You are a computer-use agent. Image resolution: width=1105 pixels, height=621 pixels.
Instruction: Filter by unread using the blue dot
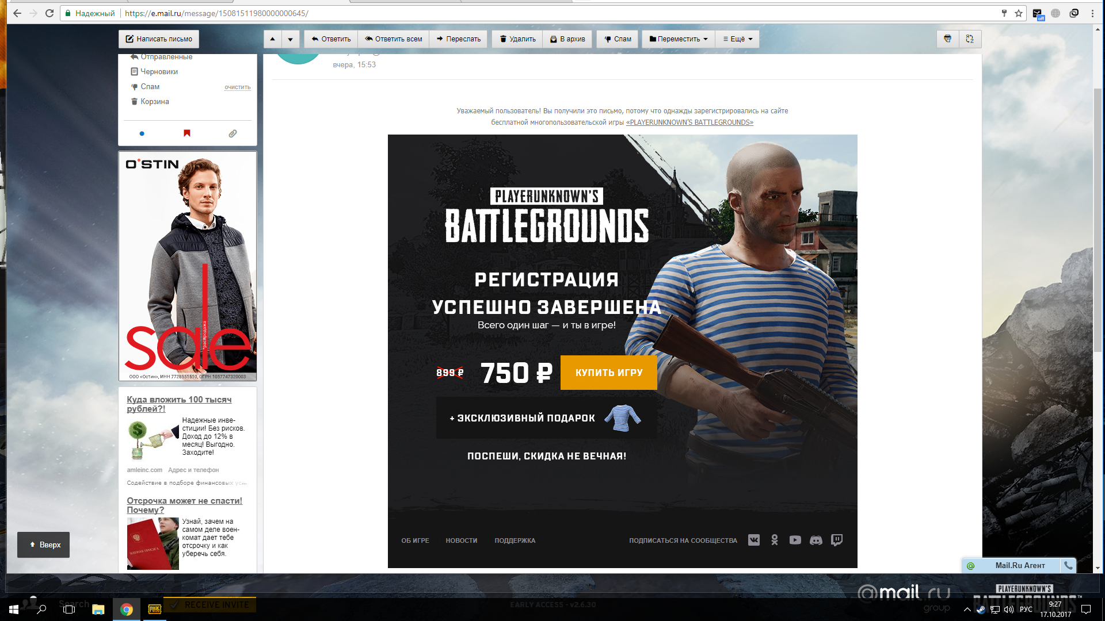coord(142,133)
